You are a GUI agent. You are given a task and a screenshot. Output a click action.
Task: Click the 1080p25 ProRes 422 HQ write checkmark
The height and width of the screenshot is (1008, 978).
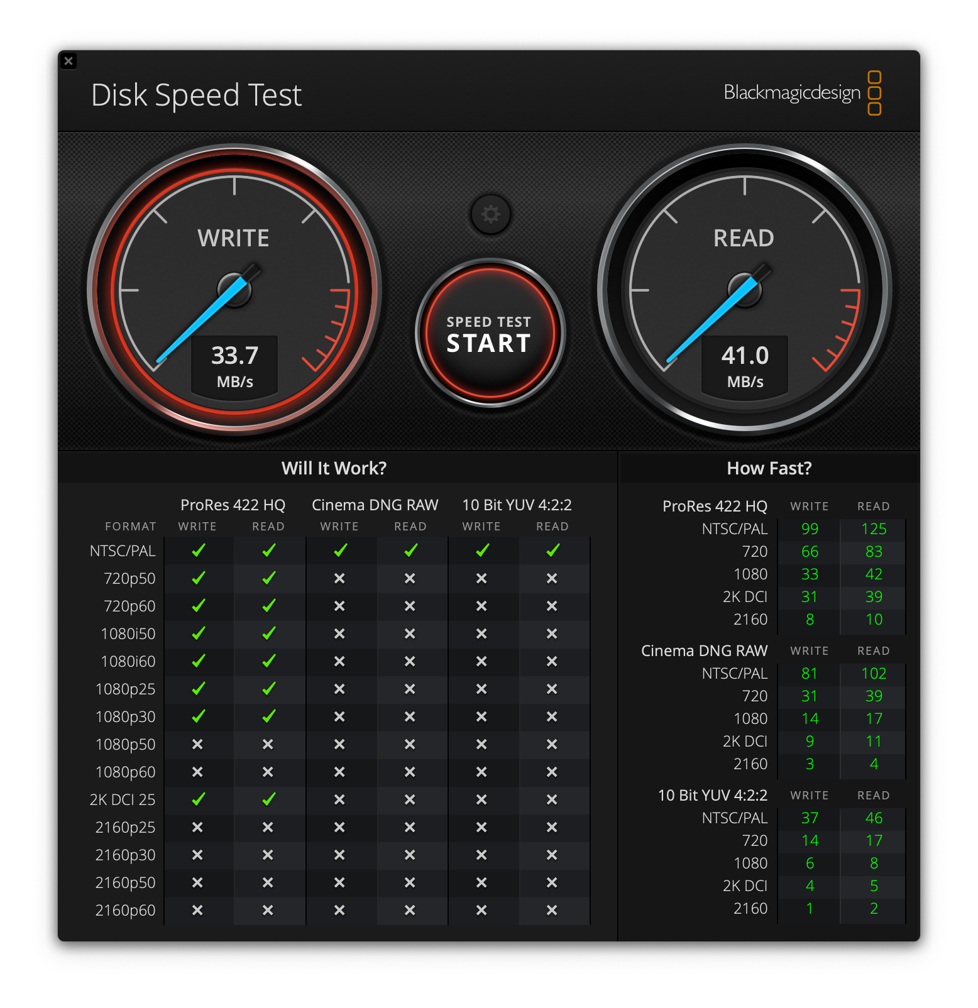pos(199,689)
